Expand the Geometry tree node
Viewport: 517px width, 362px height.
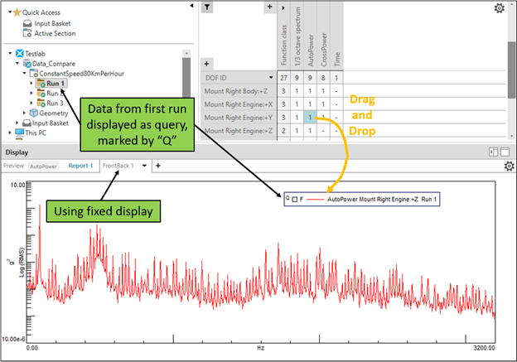24,113
